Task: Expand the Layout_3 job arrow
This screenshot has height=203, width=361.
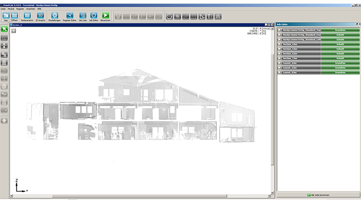Action: pos(279,68)
